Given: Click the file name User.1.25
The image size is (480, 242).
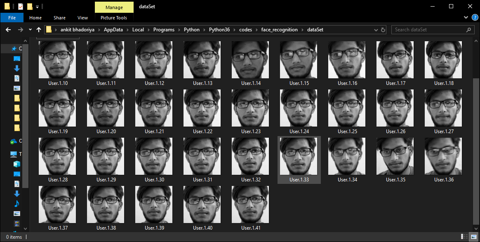Looking at the screenshot, I should pyautogui.click(x=347, y=132).
